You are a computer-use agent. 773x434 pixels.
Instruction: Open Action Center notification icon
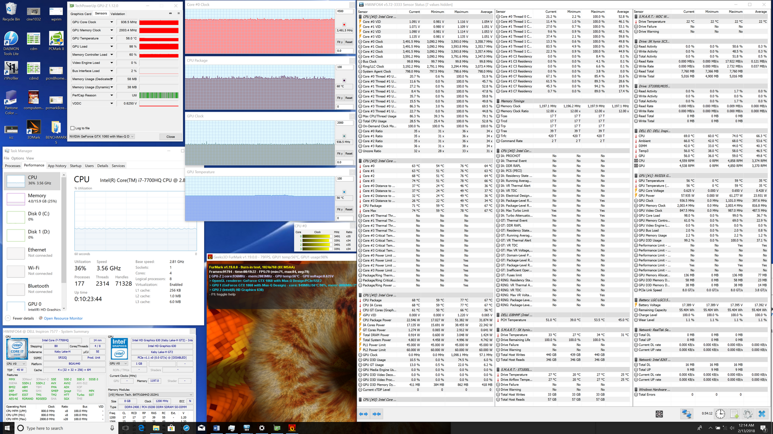tap(763, 428)
